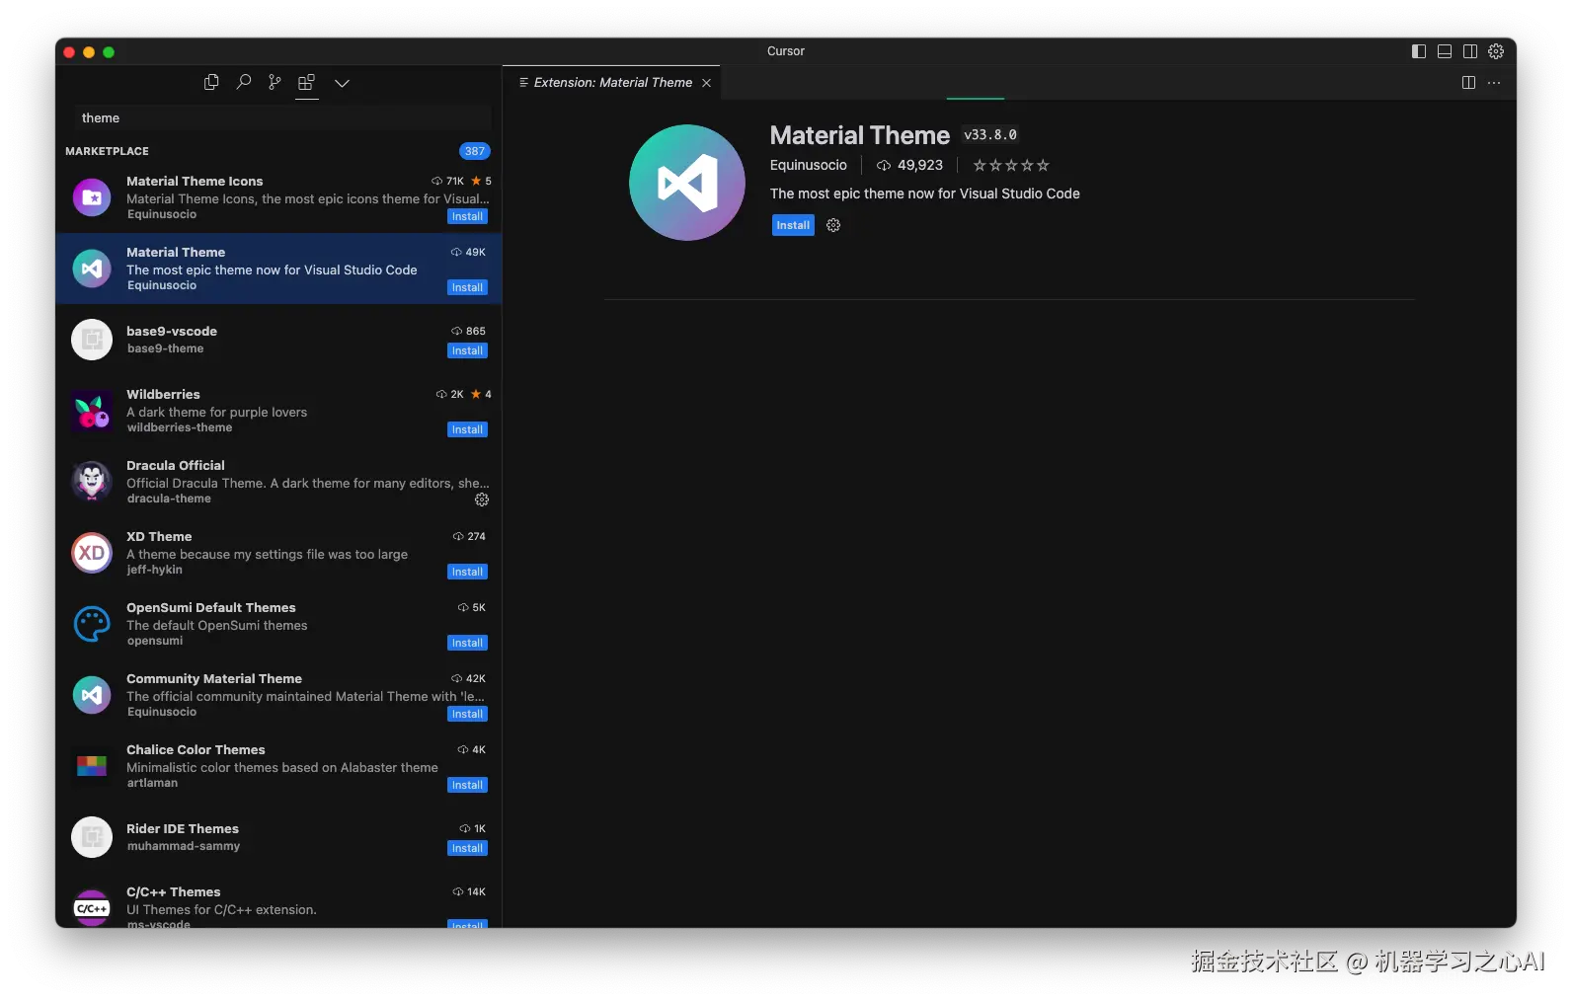Select the Wildberries list entry
The width and height of the screenshot is (1572, 1001).
[278, 411]
